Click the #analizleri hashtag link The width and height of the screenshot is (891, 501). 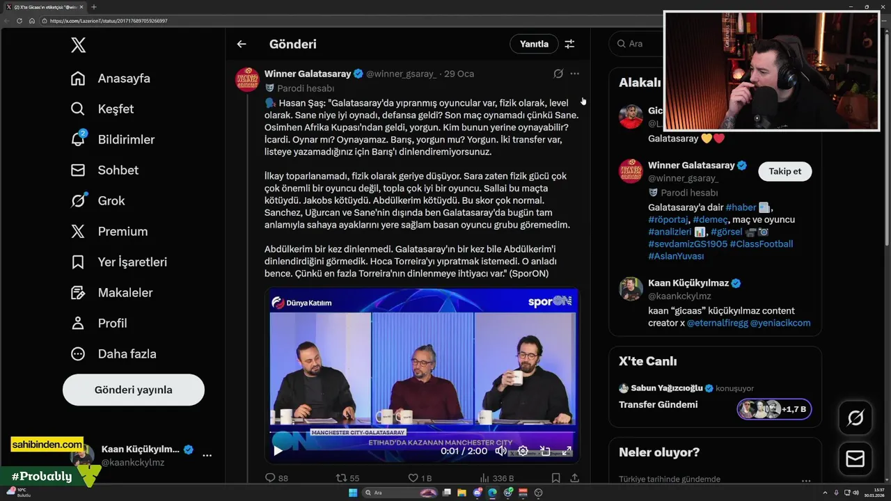click(670, 232)
